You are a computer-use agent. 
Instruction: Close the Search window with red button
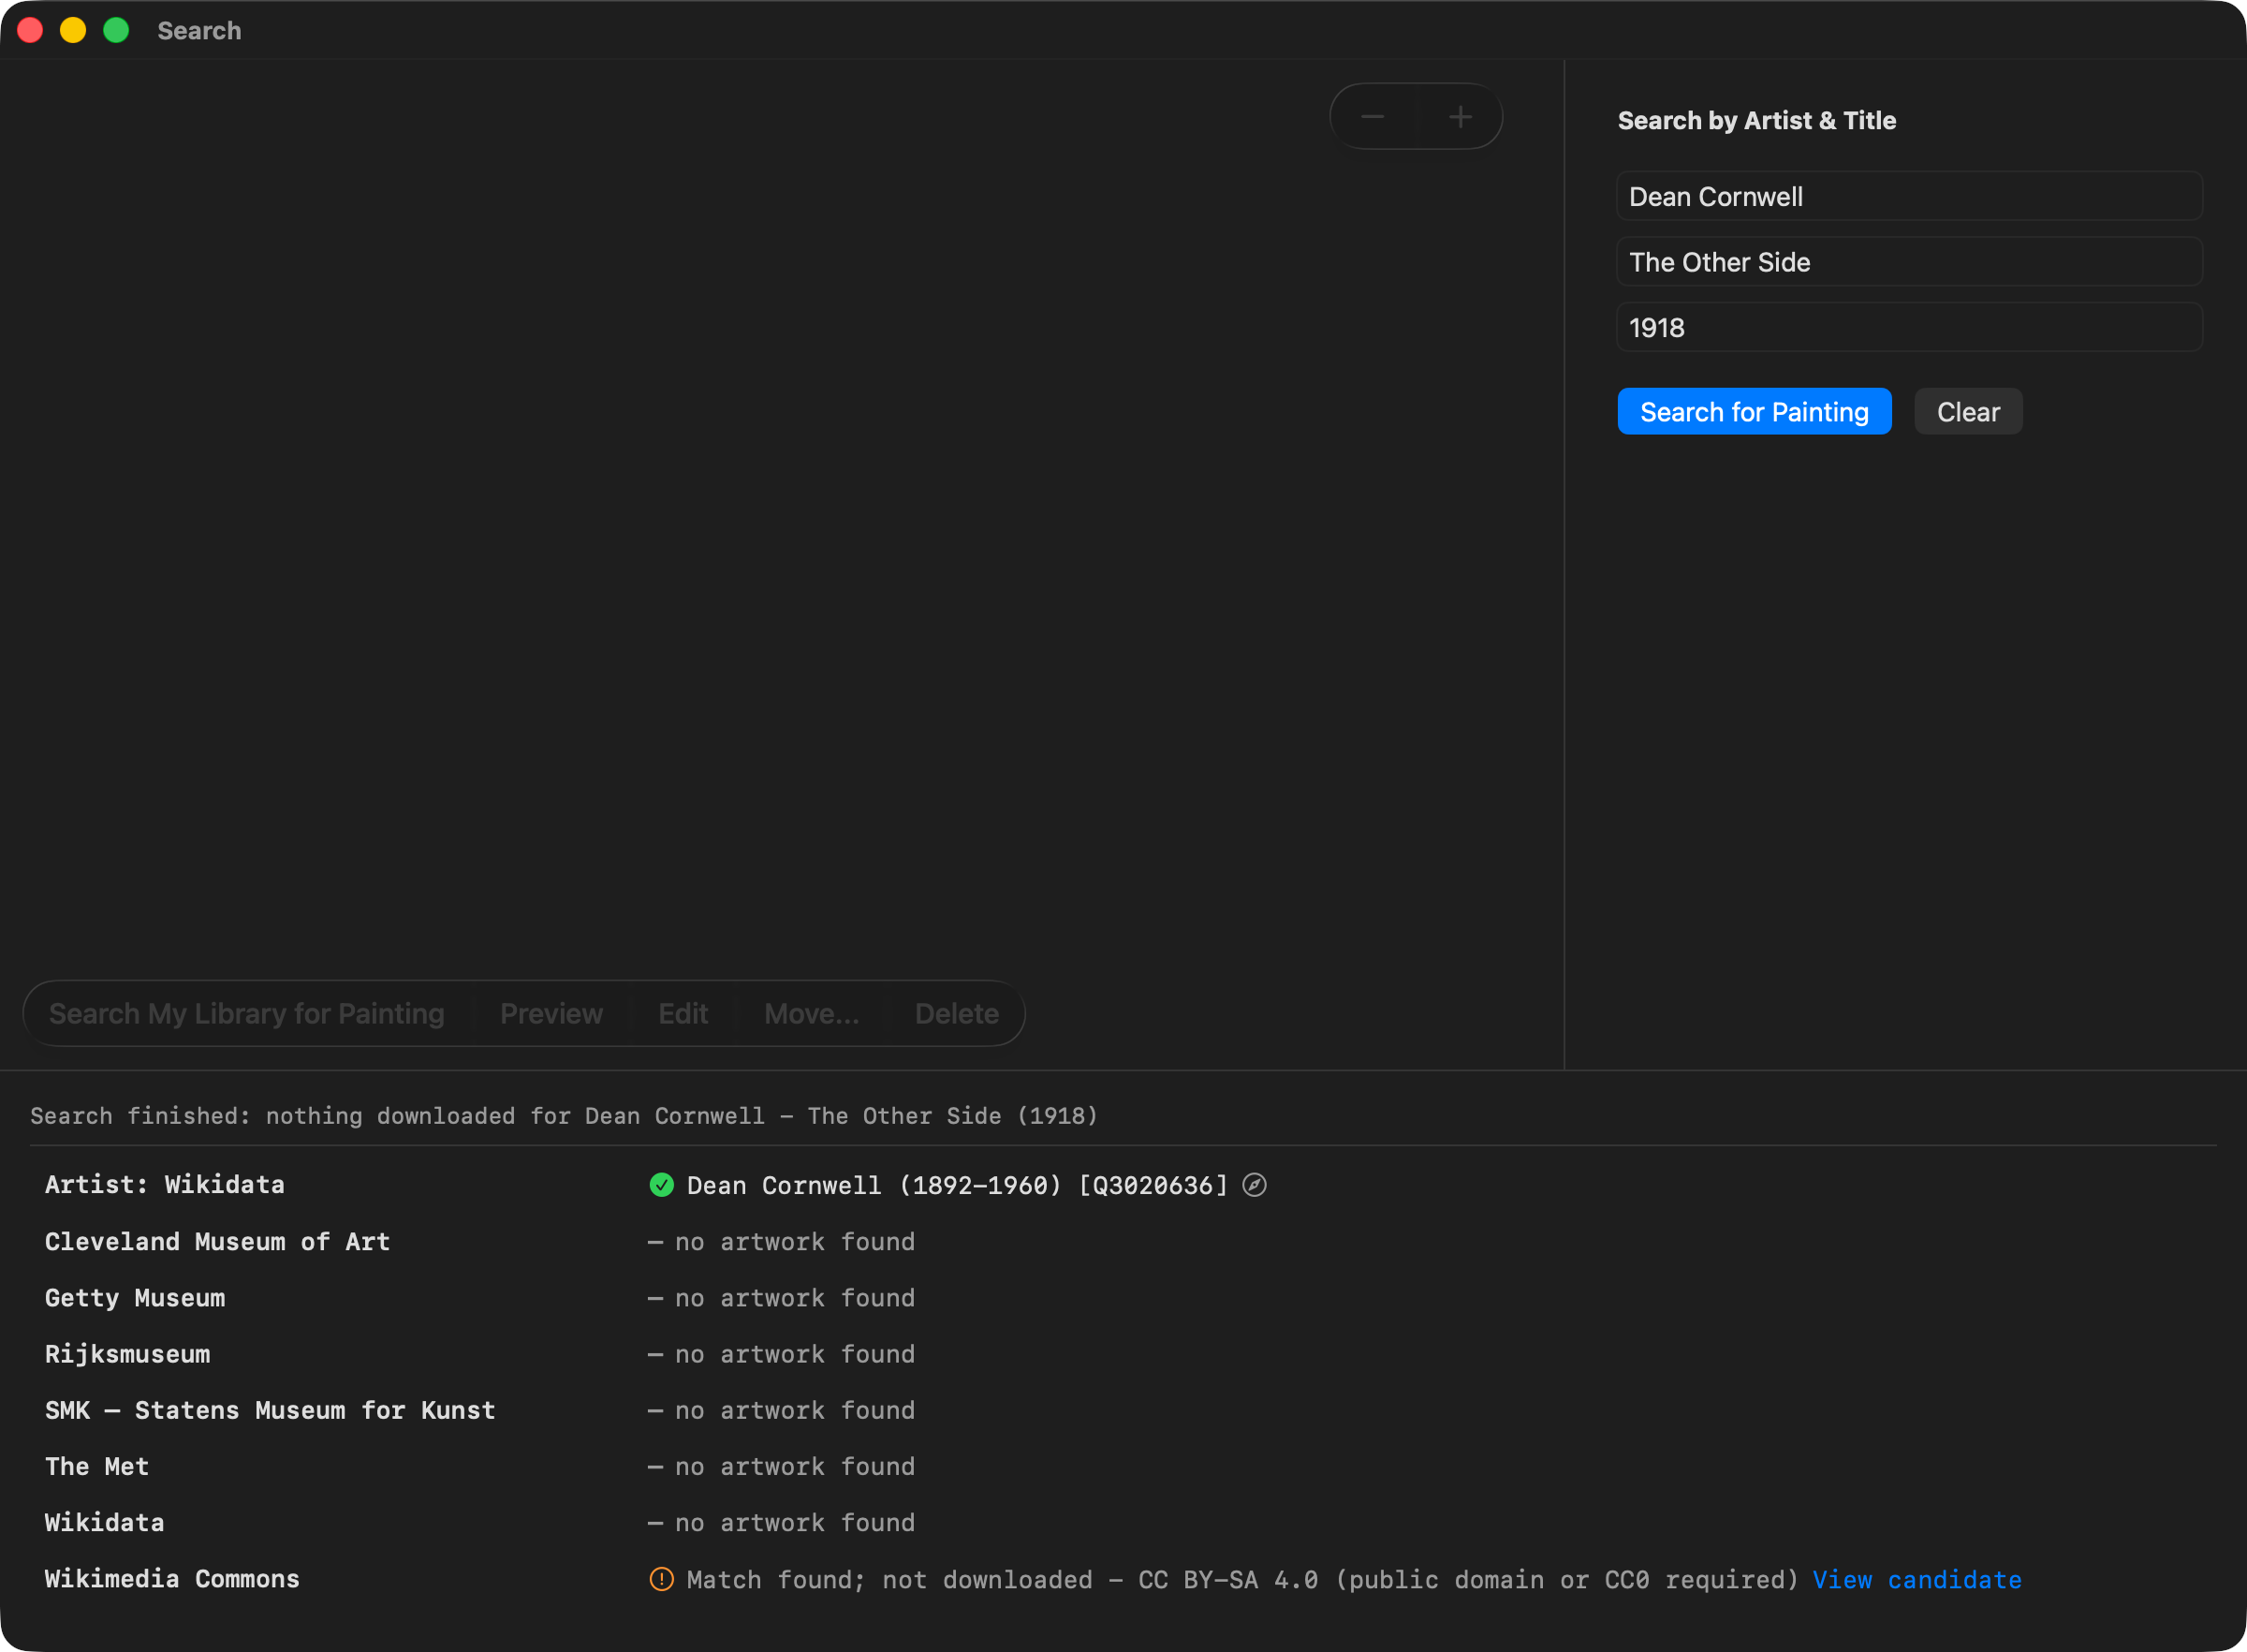tap(30, 30)
